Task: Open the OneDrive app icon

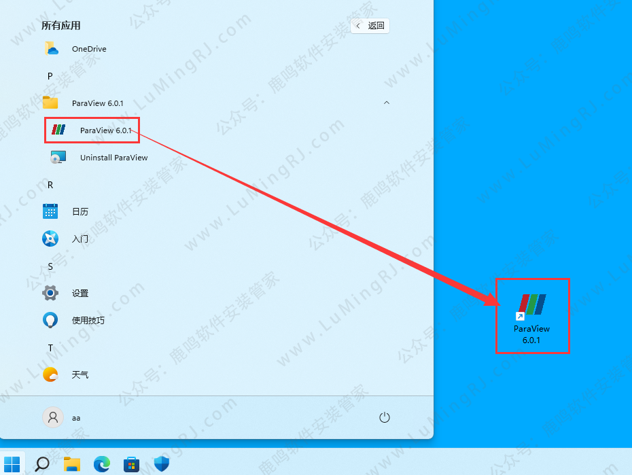Action: pos(51,49)
